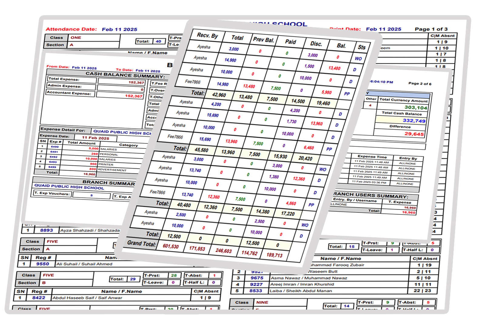485x335 pixels.
Task: Select the 'Prev Bal.' column header
Action: [x=263, y=40]
